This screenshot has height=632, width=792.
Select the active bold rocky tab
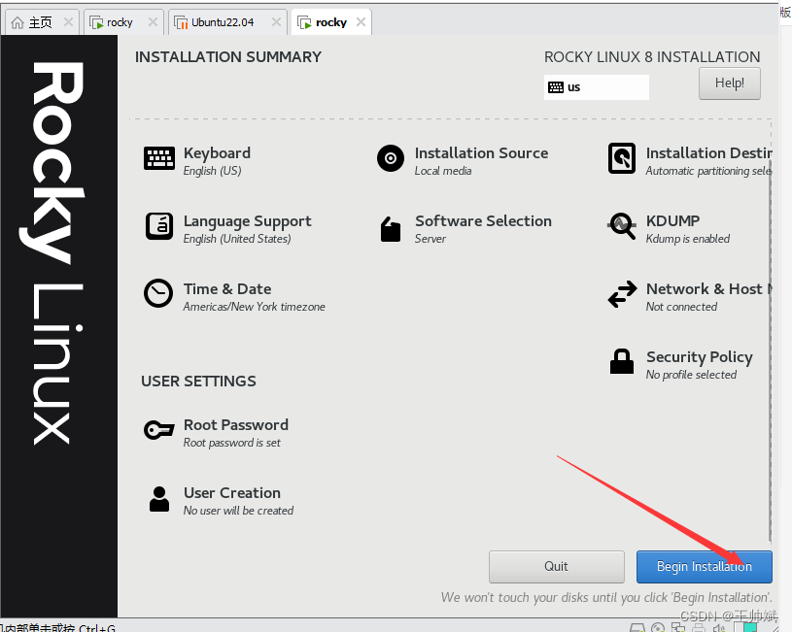(331, 22)
